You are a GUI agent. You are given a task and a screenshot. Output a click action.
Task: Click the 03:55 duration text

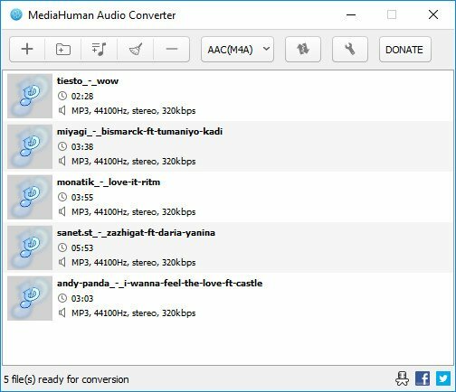(x=82, y=198)
